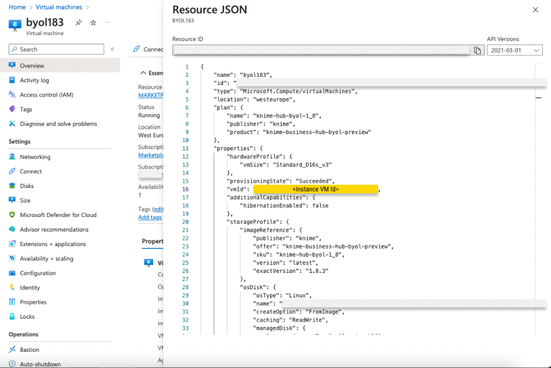Copy the Resource ID to clipboard
The image size is (551, 368).
477,51
